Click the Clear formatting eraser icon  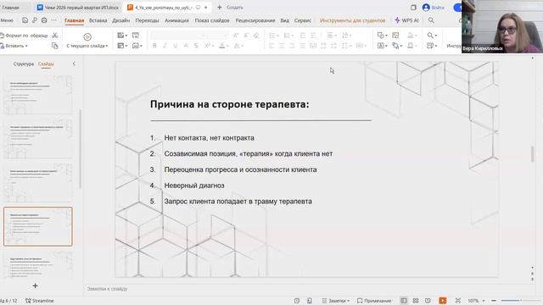(256, 36)
